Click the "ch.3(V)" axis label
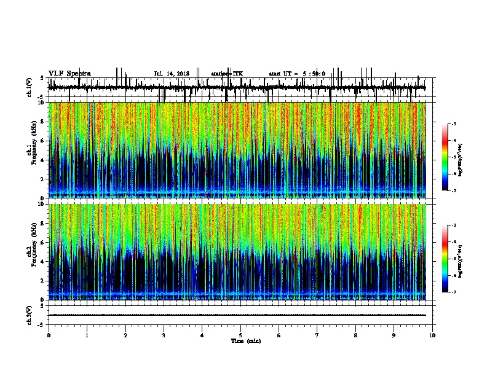This screenshot has width=487, height=376. tap(29, 315)
